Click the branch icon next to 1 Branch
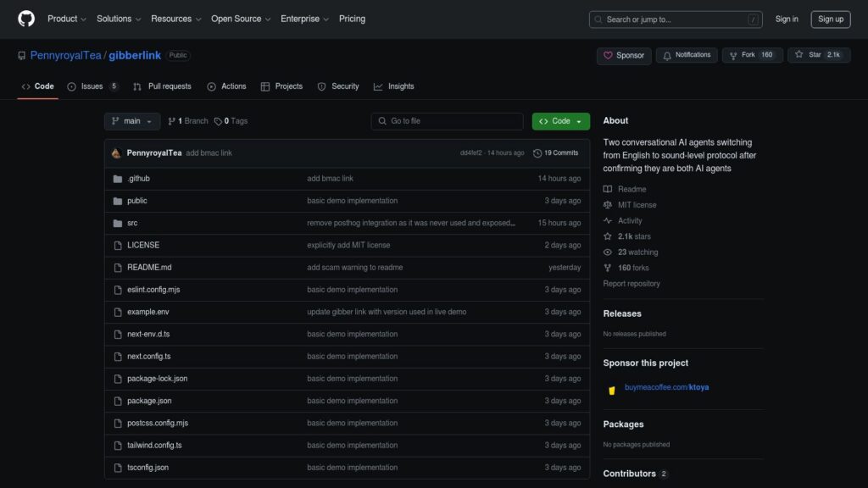Screen dimensions: 868x488 (171, 121)
